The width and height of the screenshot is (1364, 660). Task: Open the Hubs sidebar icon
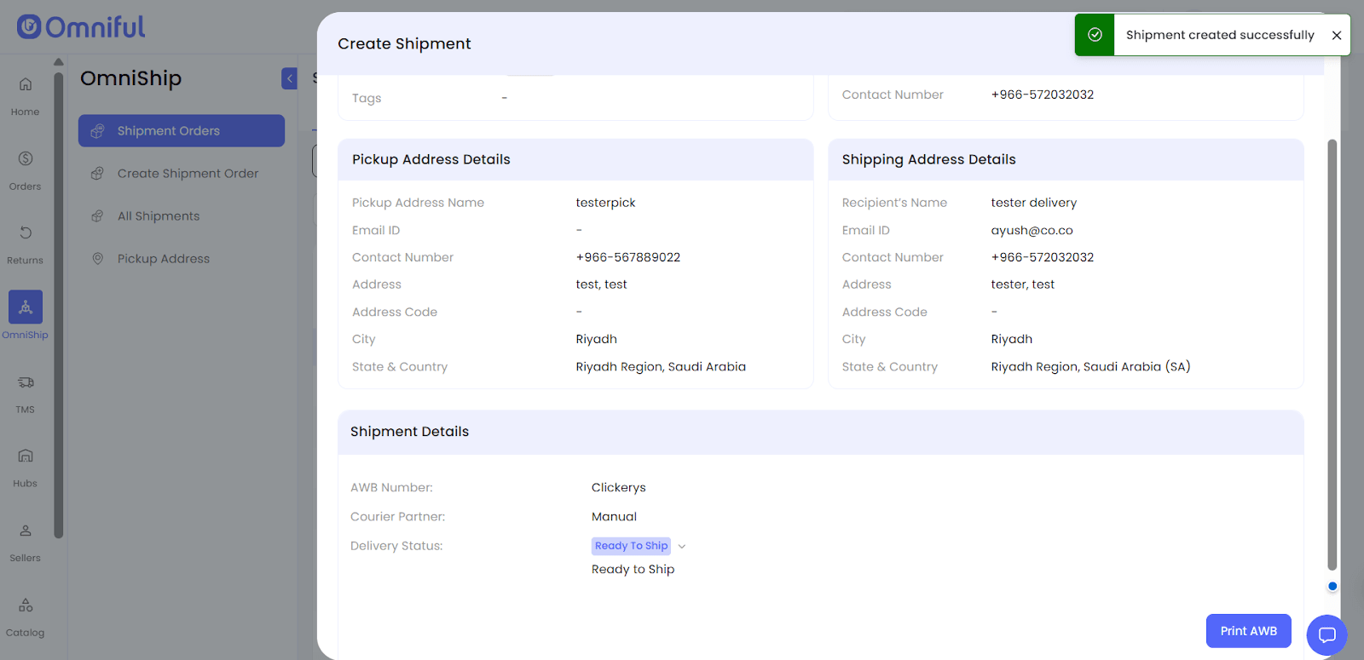click(x=26, y=456)
